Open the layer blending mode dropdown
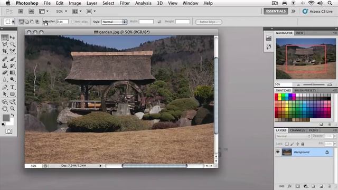 tap(293, 136)
